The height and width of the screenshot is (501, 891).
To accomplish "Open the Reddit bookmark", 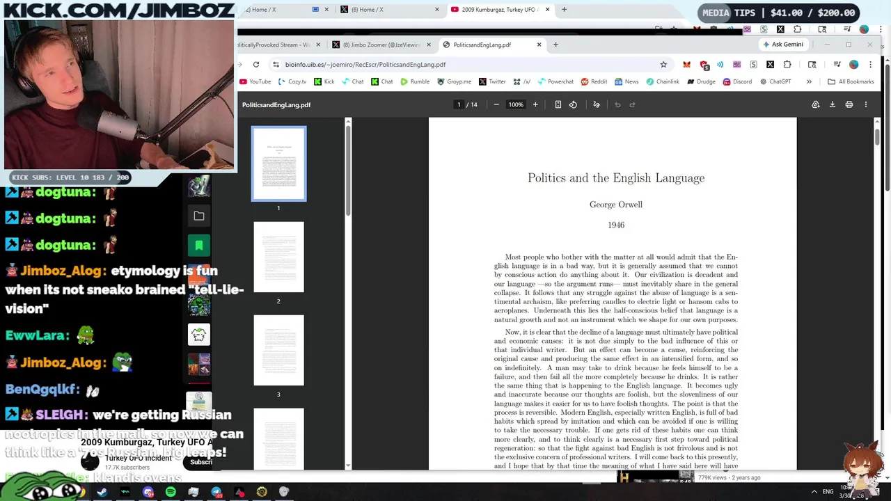I will (594, 81).
